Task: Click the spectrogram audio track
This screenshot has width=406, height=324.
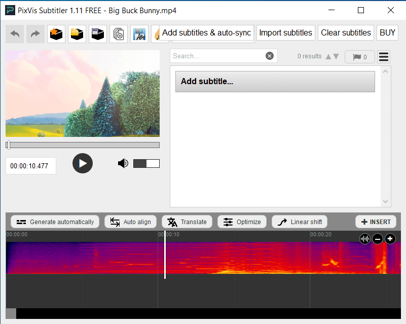Action: [x=203, y=258]
